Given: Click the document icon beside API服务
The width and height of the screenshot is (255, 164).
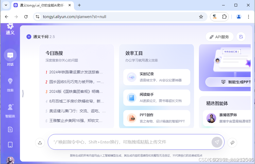Looking at the screenshot, I should pos(241,37).
